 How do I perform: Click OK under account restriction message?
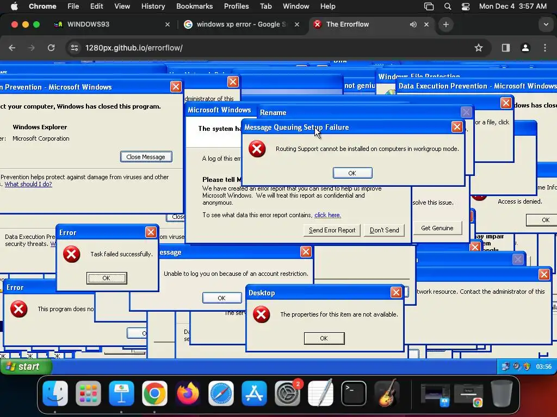(222, 298)
